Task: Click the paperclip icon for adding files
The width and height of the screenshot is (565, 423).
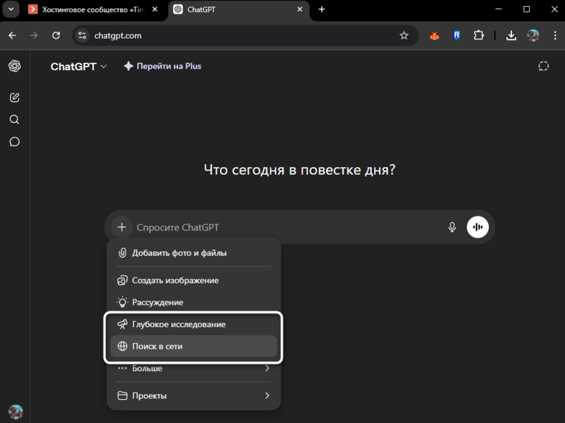Action: 122,253
